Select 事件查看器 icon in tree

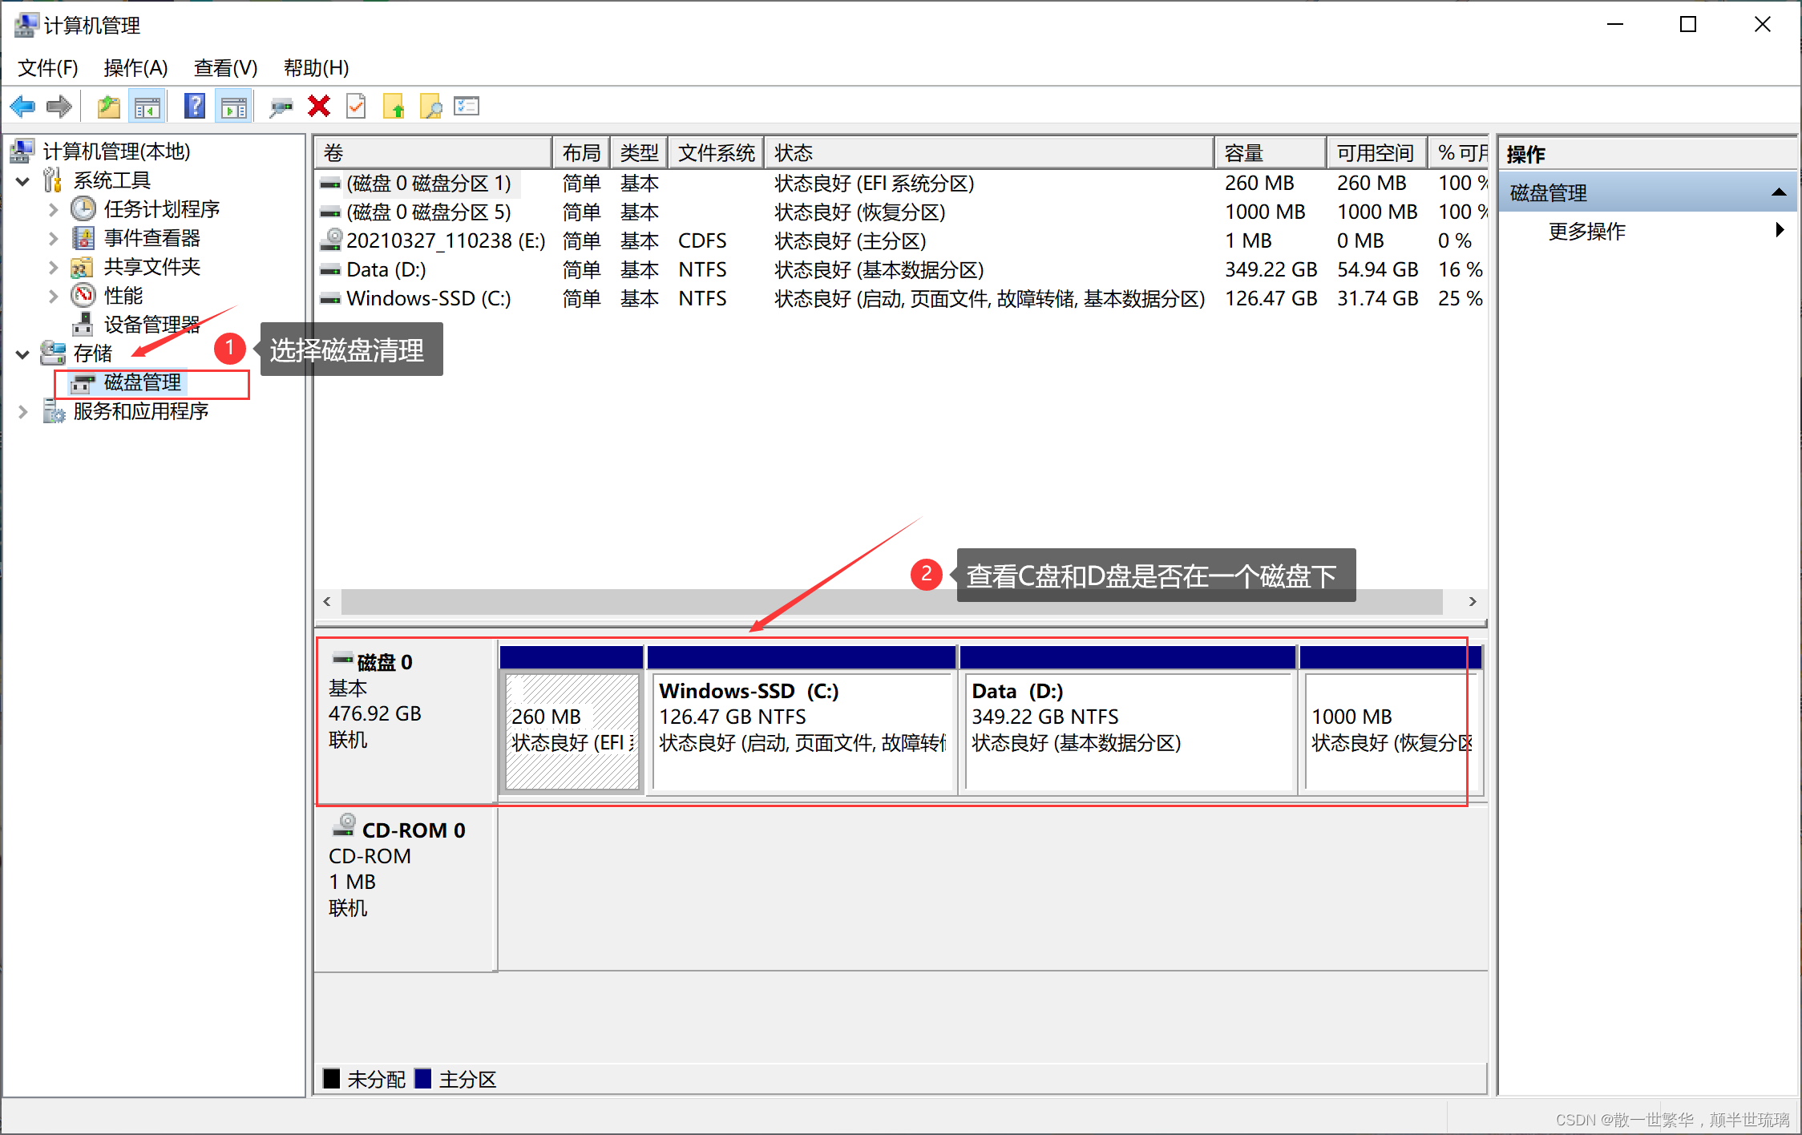(83, 238)
